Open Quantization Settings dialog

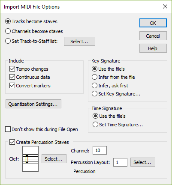click(x=33, y=104)
